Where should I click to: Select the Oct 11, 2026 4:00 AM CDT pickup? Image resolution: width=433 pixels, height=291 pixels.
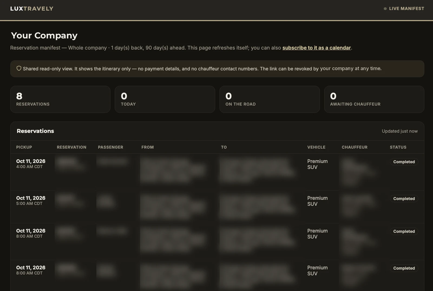(x=31, y=164)
